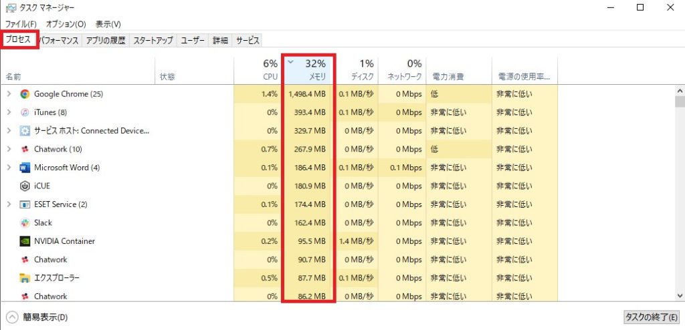Click the Task Manager title bar icon
The image size is (685, 330).
pos(11,8)
